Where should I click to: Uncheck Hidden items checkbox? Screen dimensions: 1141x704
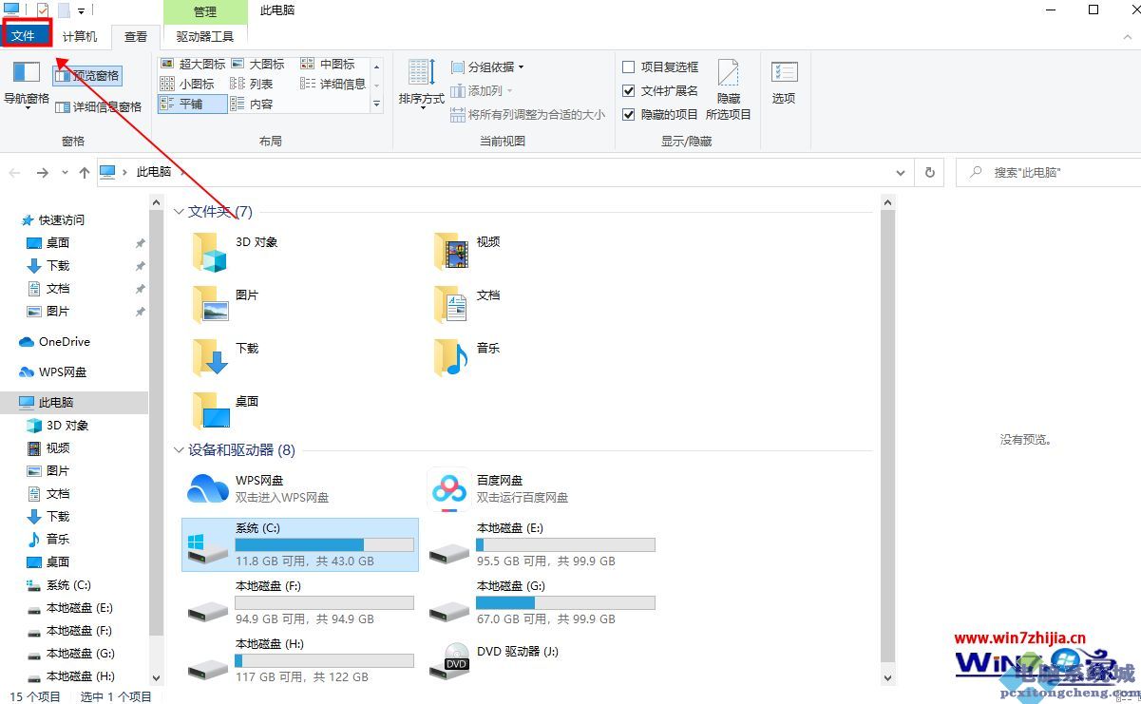pyautogui.click(x=660, y=114)
